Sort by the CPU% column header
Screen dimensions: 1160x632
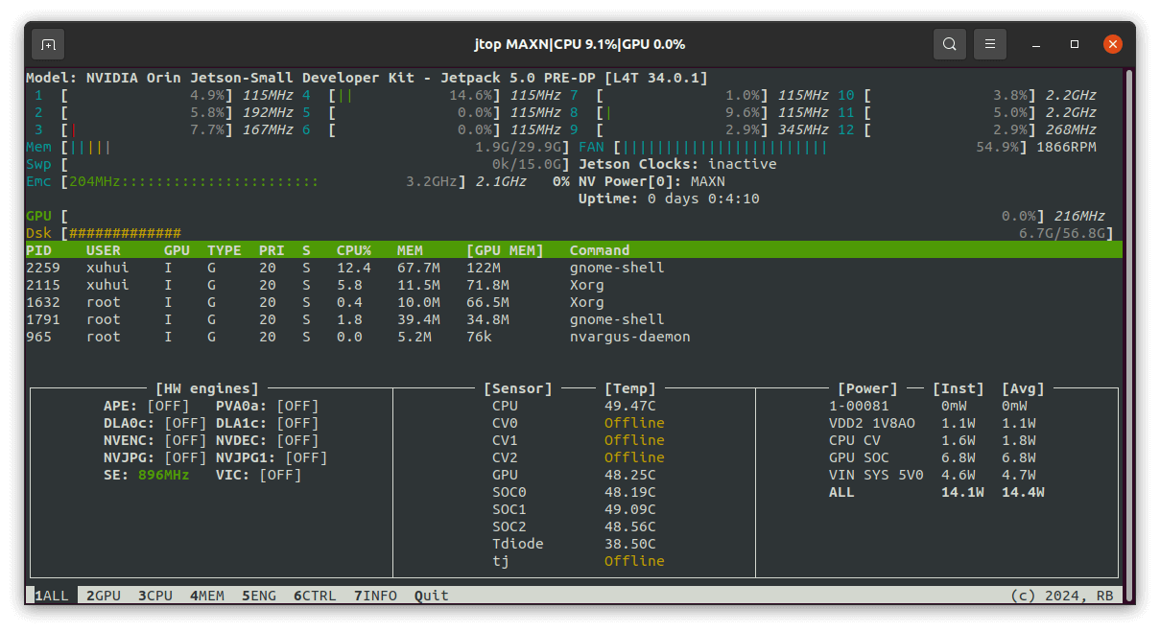pos(353,250)
